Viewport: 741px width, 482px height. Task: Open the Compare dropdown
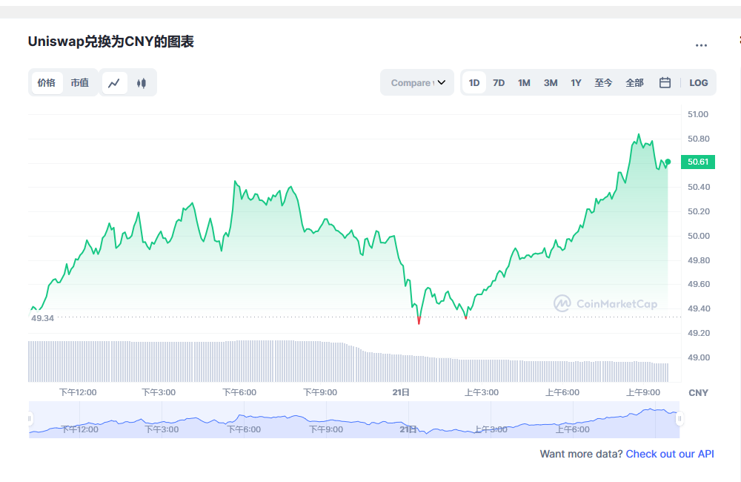click(x=417, y=83)
